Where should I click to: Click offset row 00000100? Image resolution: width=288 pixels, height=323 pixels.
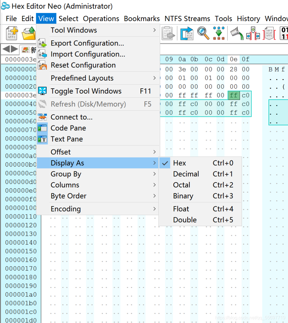[21, 208]
